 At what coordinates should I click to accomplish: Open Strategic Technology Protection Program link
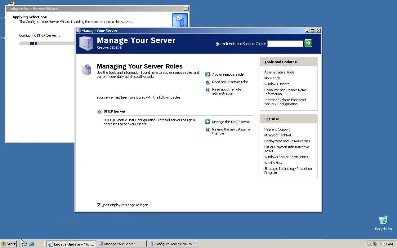click(x=288, y=171)
